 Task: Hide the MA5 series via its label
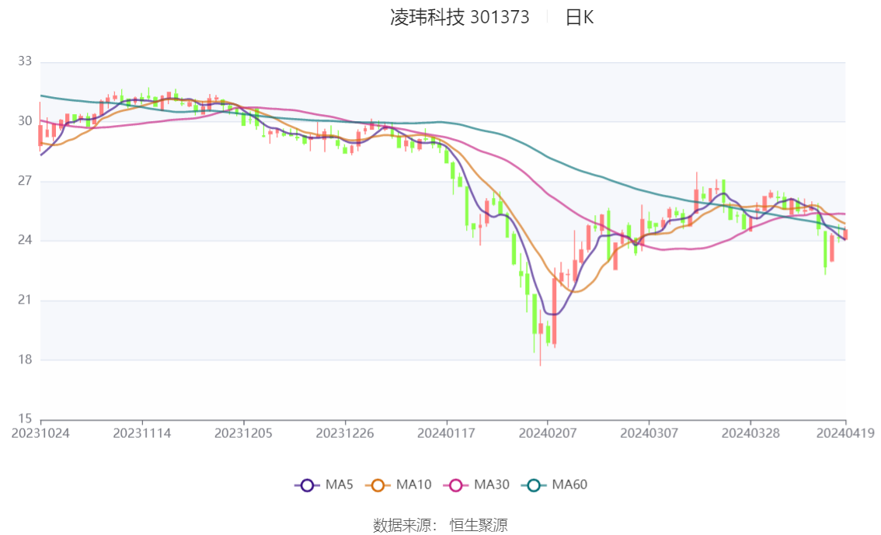340,485
